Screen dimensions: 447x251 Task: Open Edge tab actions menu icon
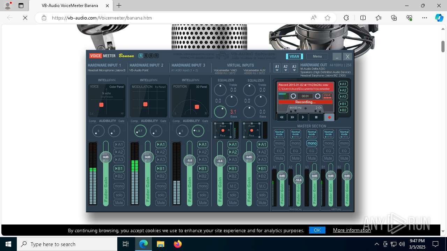click(21, 6)
